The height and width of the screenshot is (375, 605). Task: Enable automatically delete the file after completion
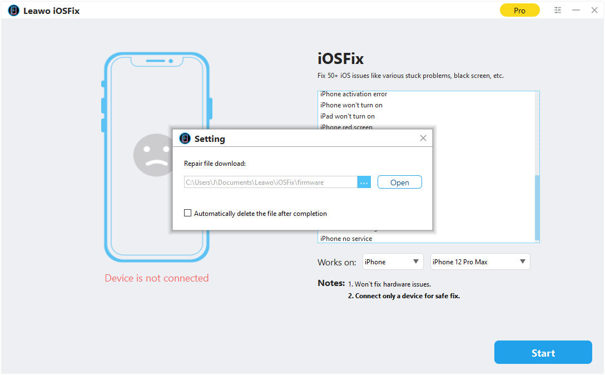[x=187, y=213]
